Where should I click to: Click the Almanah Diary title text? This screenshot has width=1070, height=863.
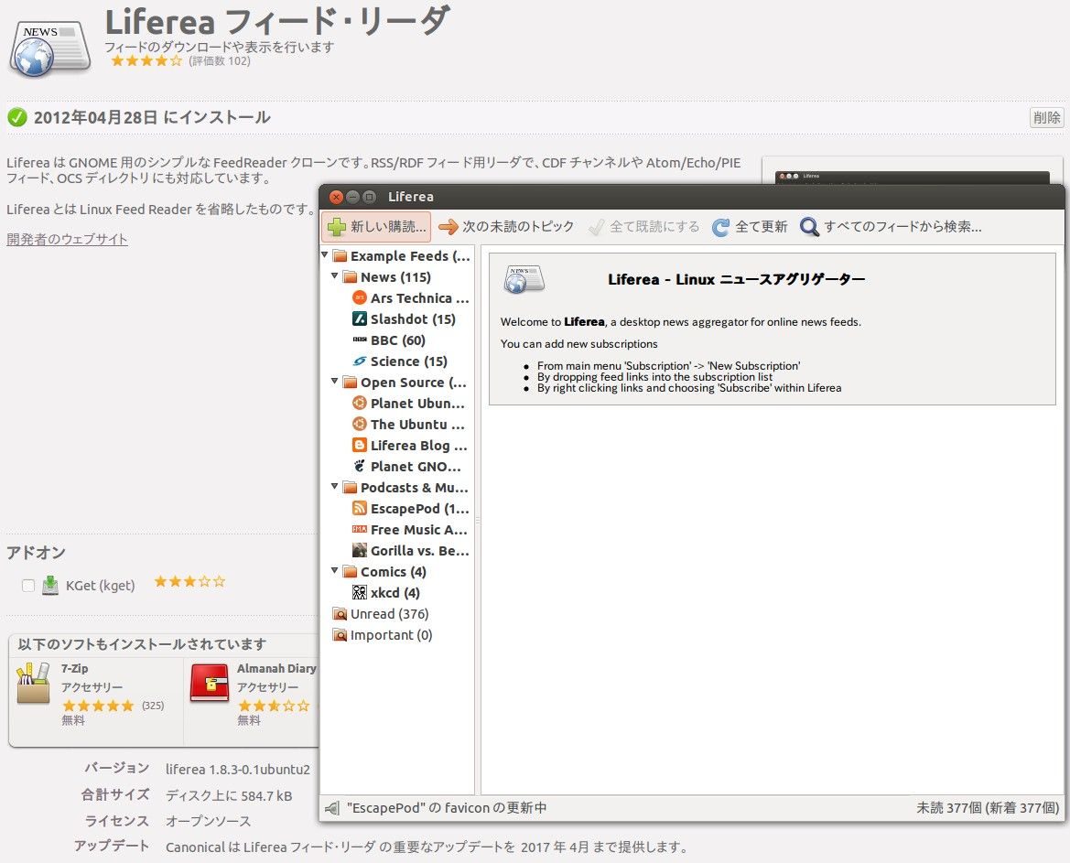[x=276, y=669]
